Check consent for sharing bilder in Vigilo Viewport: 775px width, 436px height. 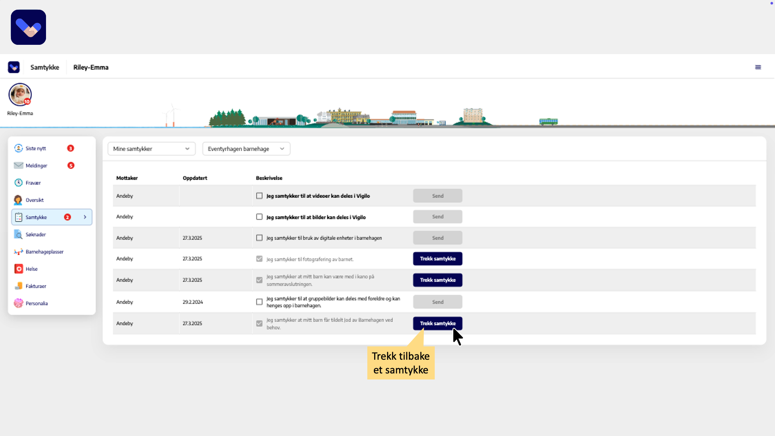pyautogui.click(x=259, y=217)
